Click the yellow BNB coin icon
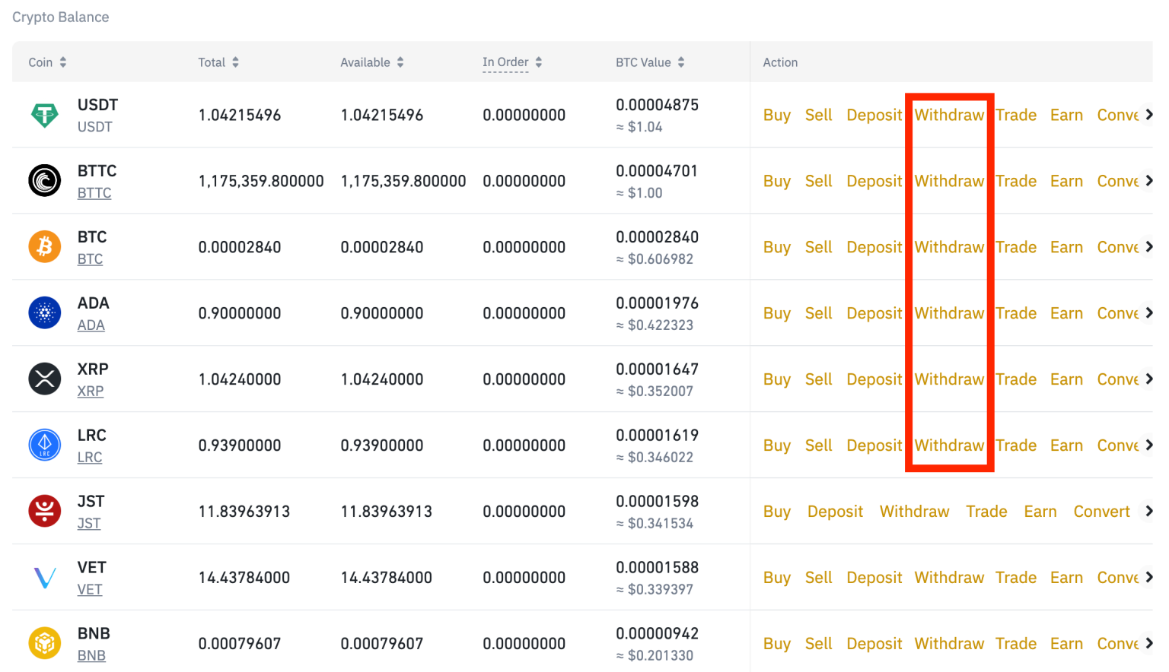Viewport: 1169px width, 672px height. 45,643
